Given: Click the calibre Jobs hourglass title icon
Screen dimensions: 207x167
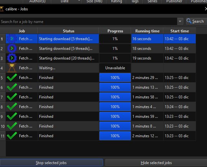Looking at the screenshot, I should click(1, 9).
